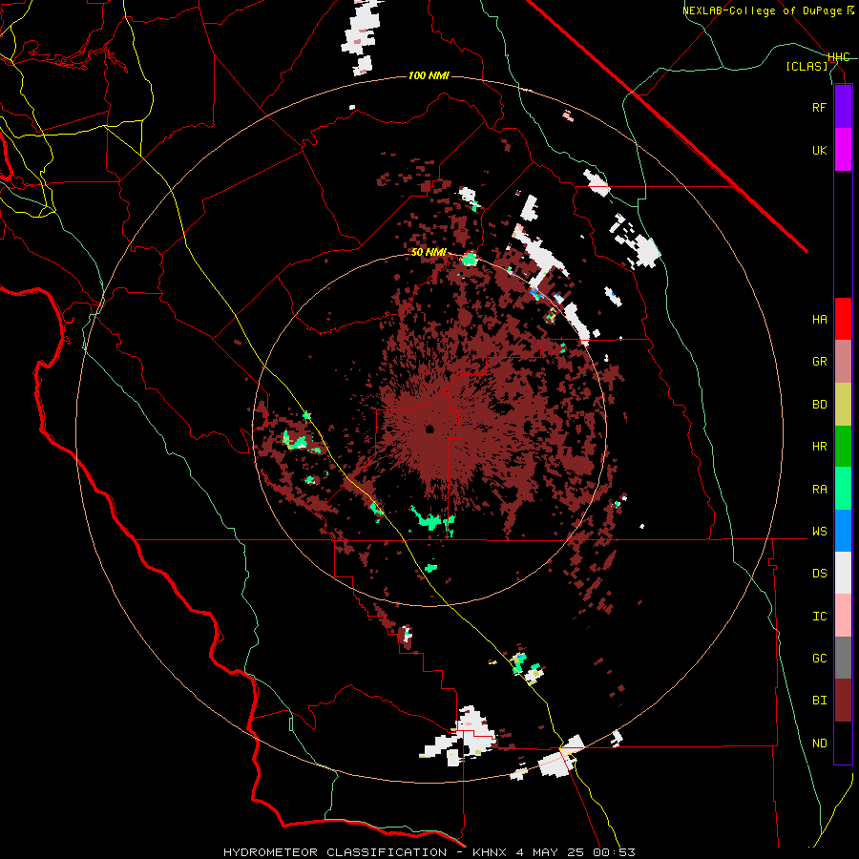Click the GC gray legend swatch

coord(843,658)
